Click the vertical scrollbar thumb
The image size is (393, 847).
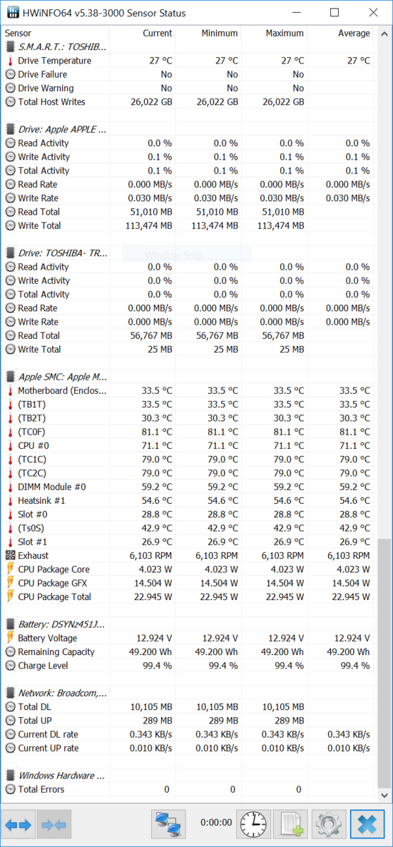pos(384,664)
